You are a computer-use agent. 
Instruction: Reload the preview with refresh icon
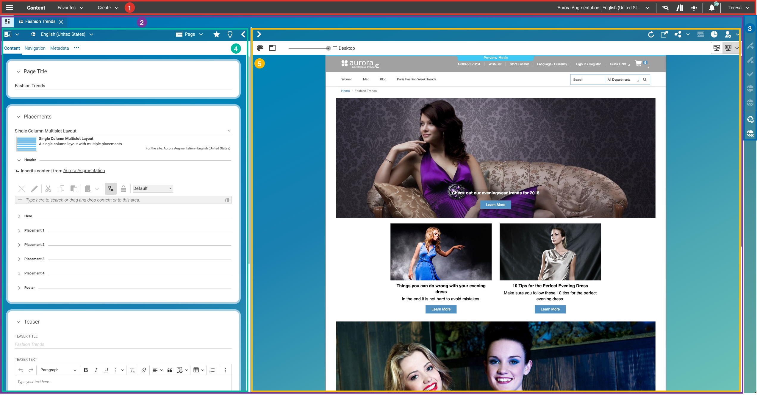(x=651, y=34)
